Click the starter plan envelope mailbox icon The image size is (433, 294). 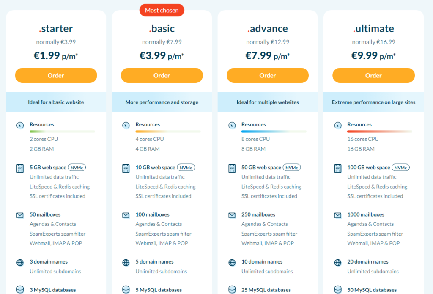(x=20, y=215)
